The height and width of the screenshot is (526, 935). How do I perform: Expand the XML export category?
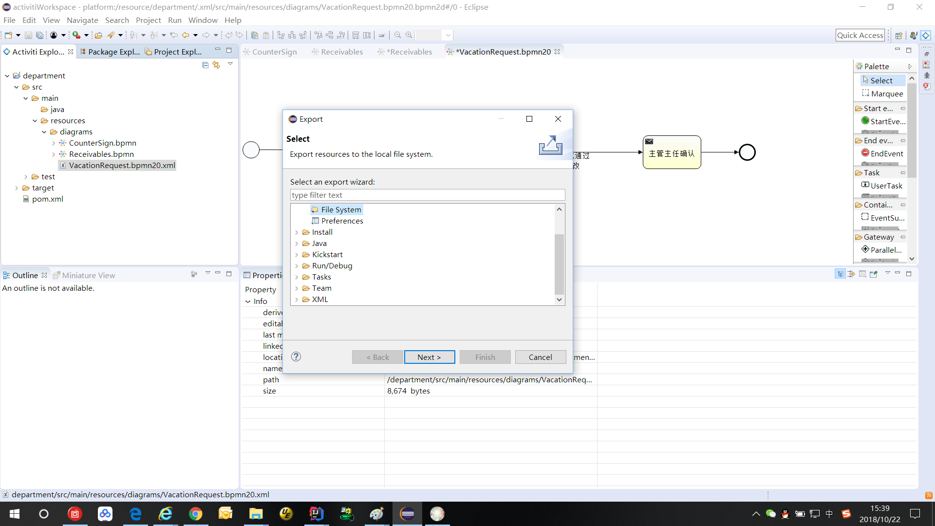point(297,300)
